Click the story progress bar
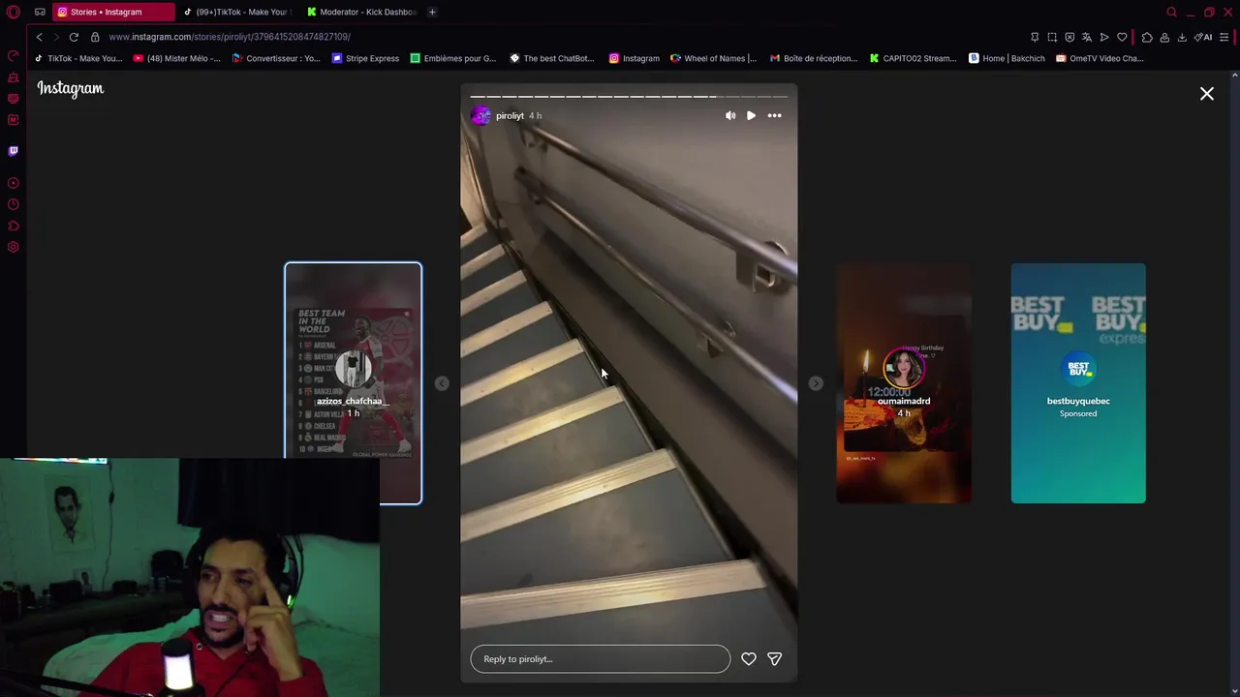 coord(629,97)
